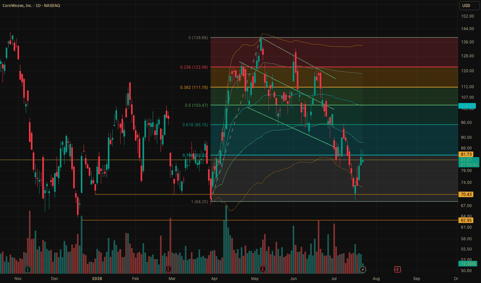Click the earnings marker icon near Mar
The image size is (481, 283).
pos(168,270)
